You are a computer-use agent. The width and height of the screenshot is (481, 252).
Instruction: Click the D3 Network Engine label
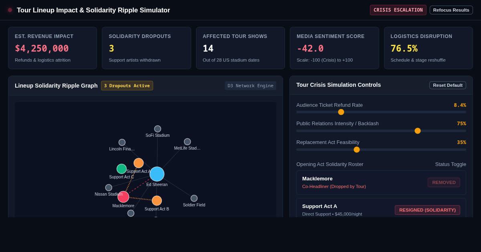coord(251,86)
